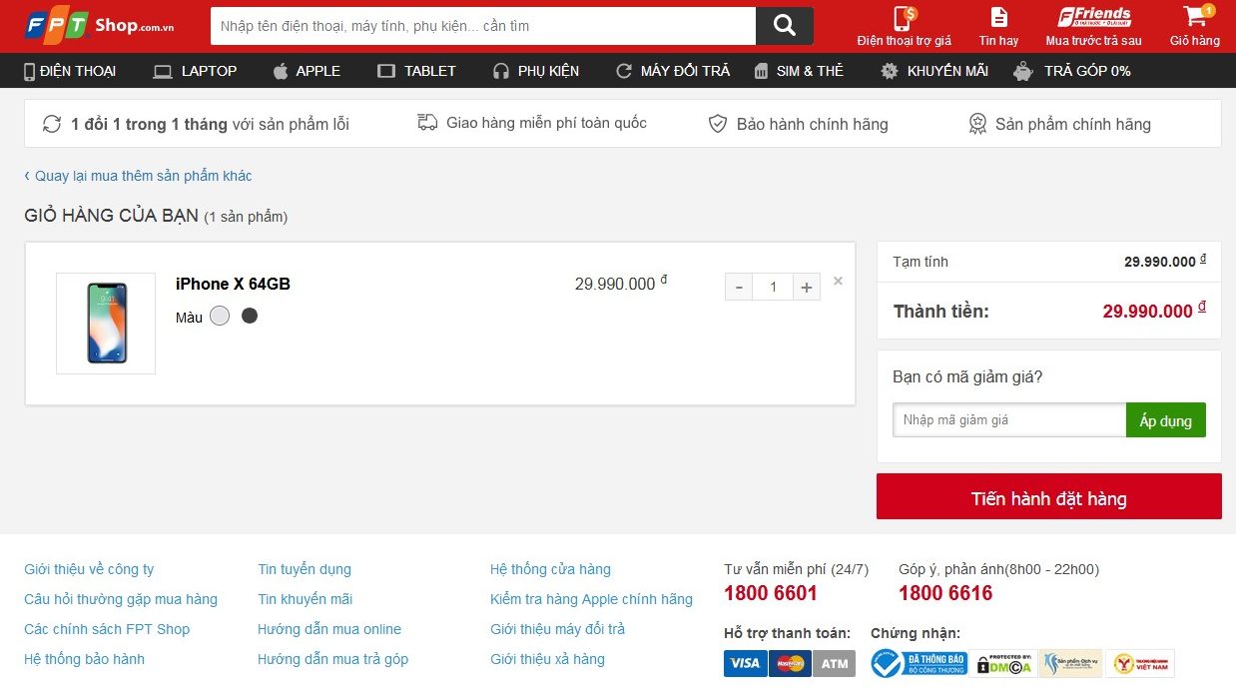Open the ĐIỆN THOẠI menu
Screen dimensions: 1236x698
[x=70, y=71]
